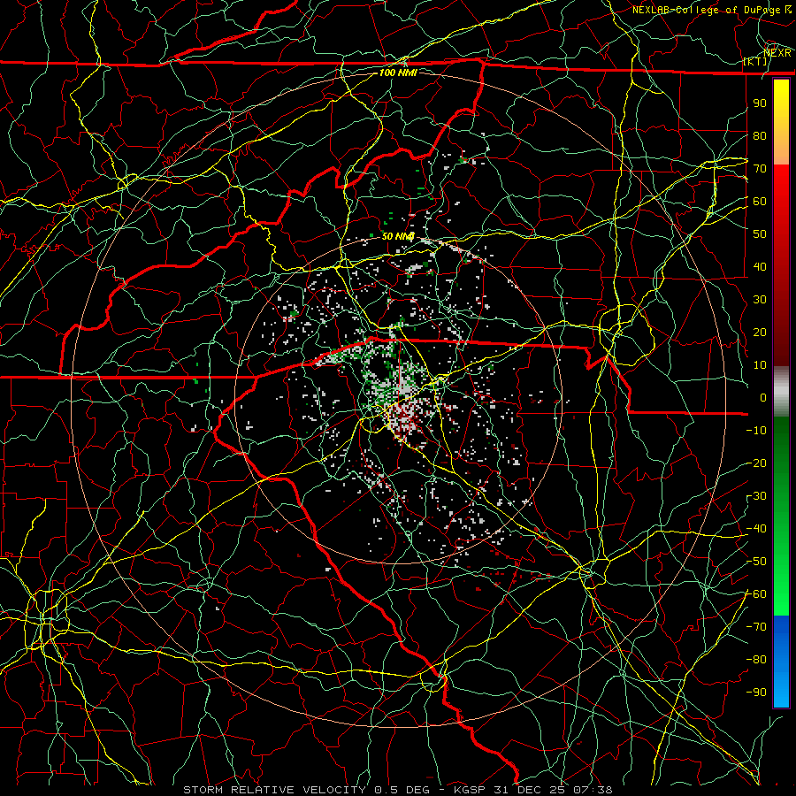The width and height of the screenshot is (796, 796).
Task: Click the 50 value on the velocity scale
Action: pyautogui.click(x=760, y=234)
